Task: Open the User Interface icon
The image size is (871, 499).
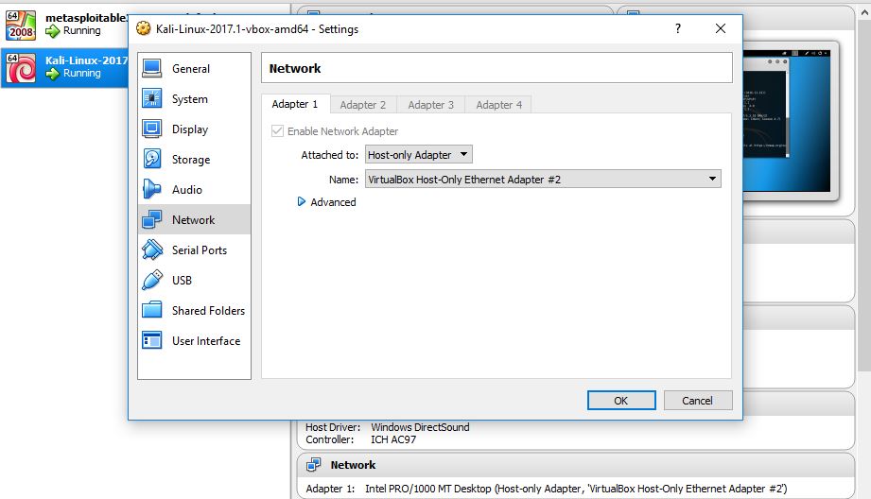Action: click(151, 340)
